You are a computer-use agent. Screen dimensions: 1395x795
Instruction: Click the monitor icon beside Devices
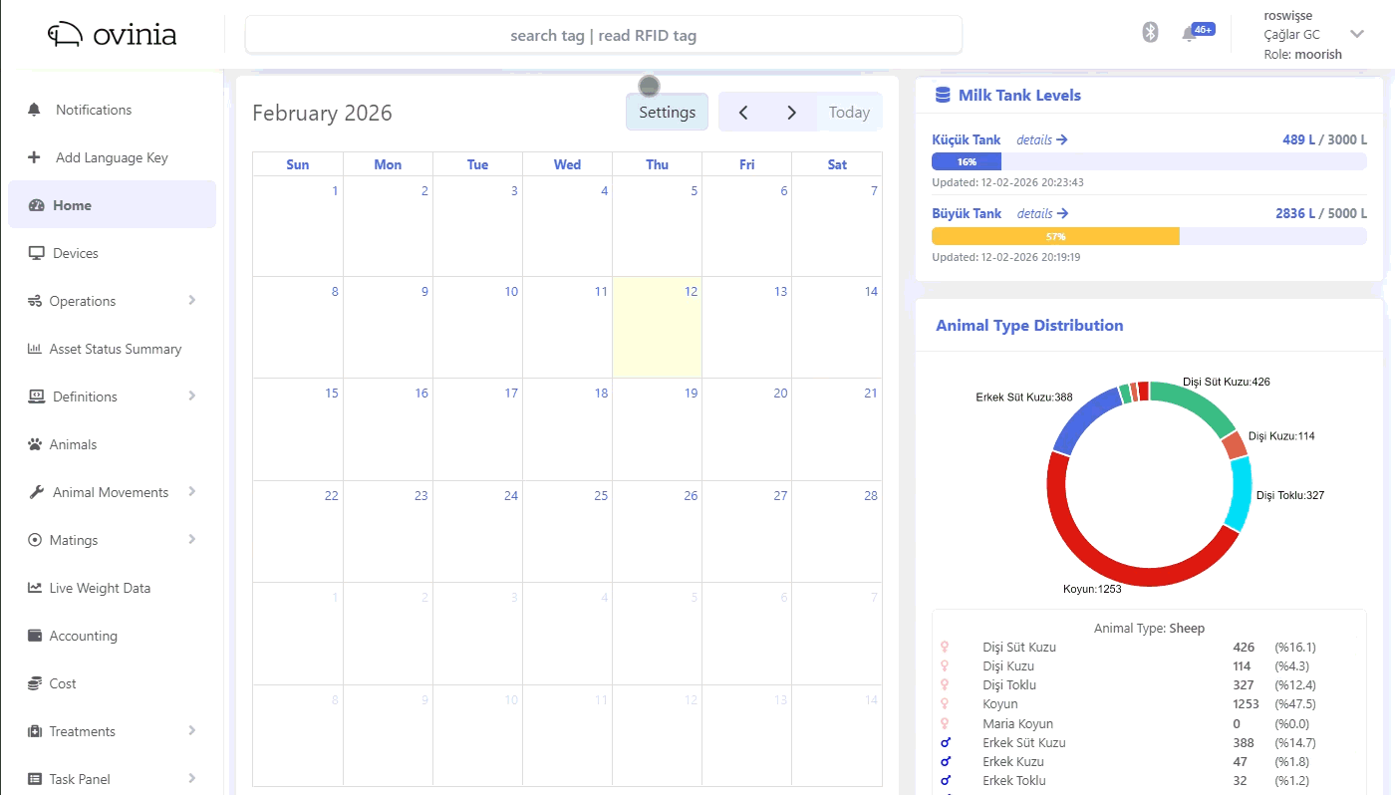pyautogui.click(x=36, y=253)
